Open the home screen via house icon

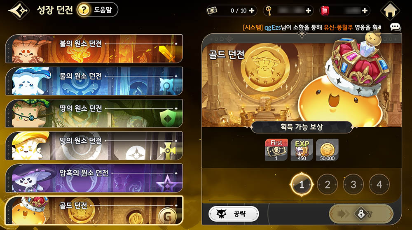pyautogui.click(x=390, y=11)
